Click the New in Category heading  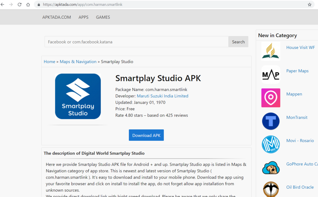[277, 36]
